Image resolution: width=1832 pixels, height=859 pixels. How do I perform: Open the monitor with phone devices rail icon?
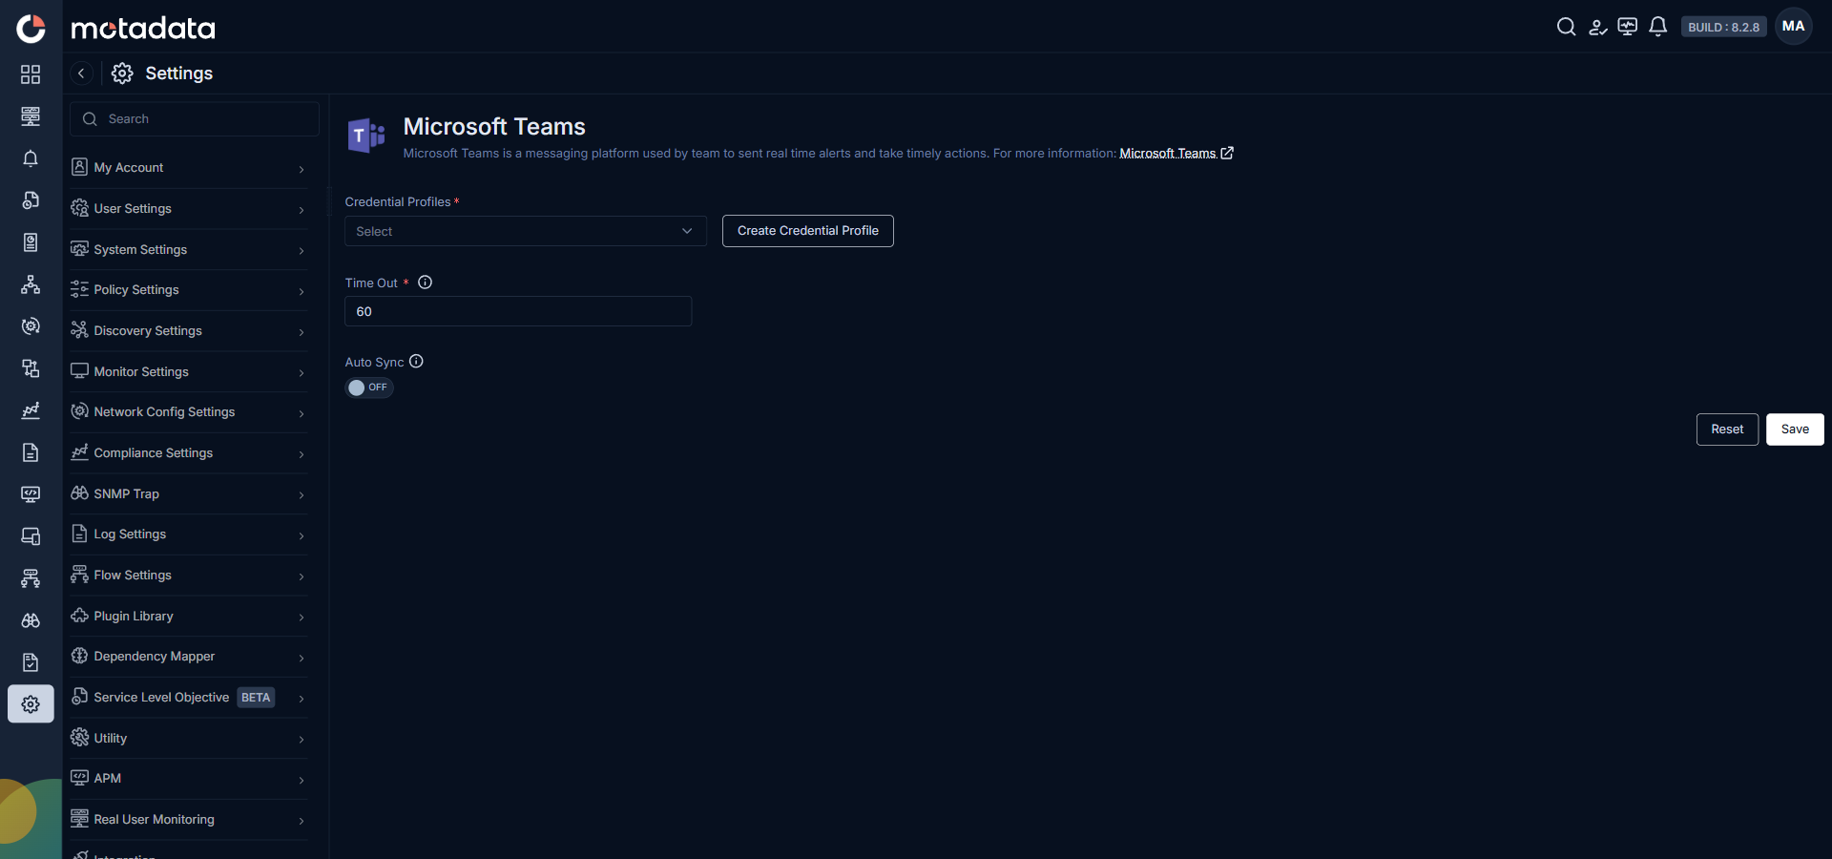click(31, 536)
